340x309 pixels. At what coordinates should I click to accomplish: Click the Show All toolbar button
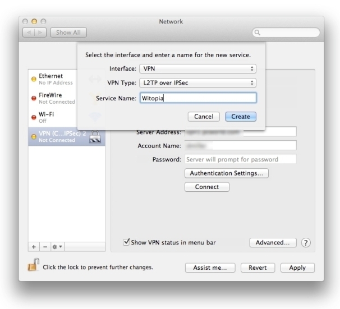68,33
